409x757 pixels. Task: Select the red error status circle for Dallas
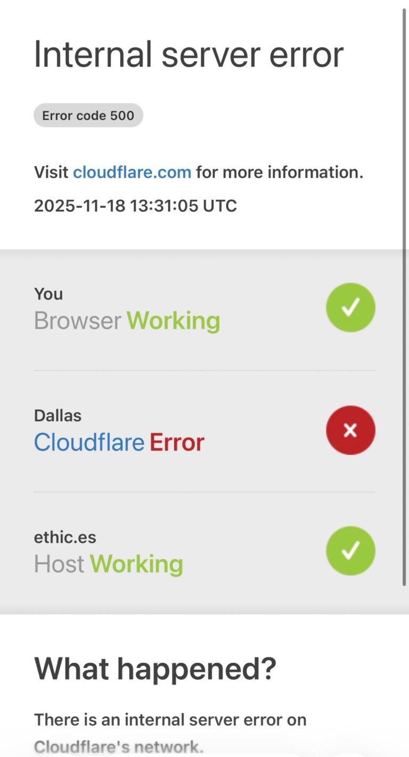pos(350,430)
